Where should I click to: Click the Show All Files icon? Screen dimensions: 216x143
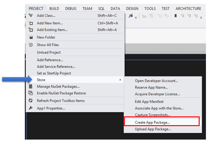(30, 45)
